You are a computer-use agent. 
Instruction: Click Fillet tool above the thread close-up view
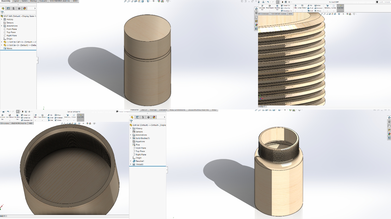[x=295, y=7]
